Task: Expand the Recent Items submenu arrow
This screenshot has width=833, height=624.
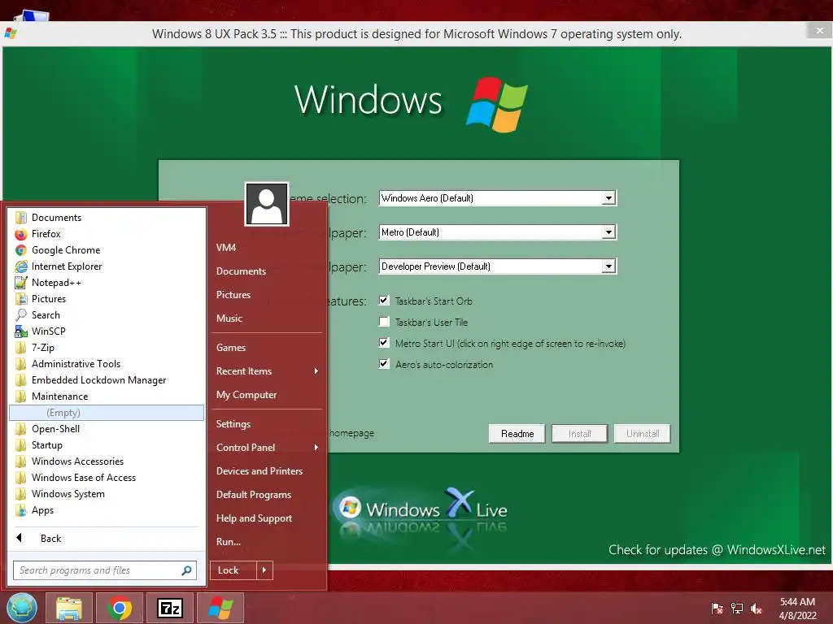Action: click(316, 370)
